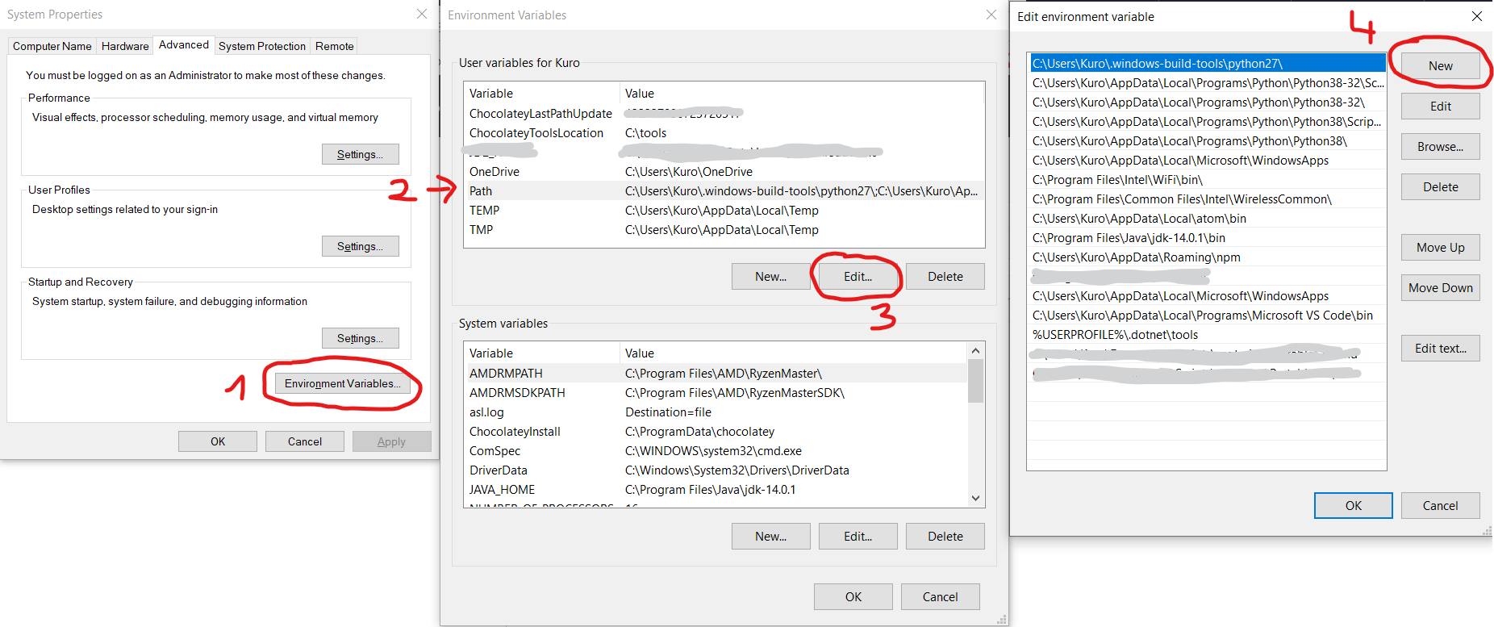The height and width of the screenshot is (627, 1494).
Task: Select the DriverData system variable row
Action: click(716, 470)
